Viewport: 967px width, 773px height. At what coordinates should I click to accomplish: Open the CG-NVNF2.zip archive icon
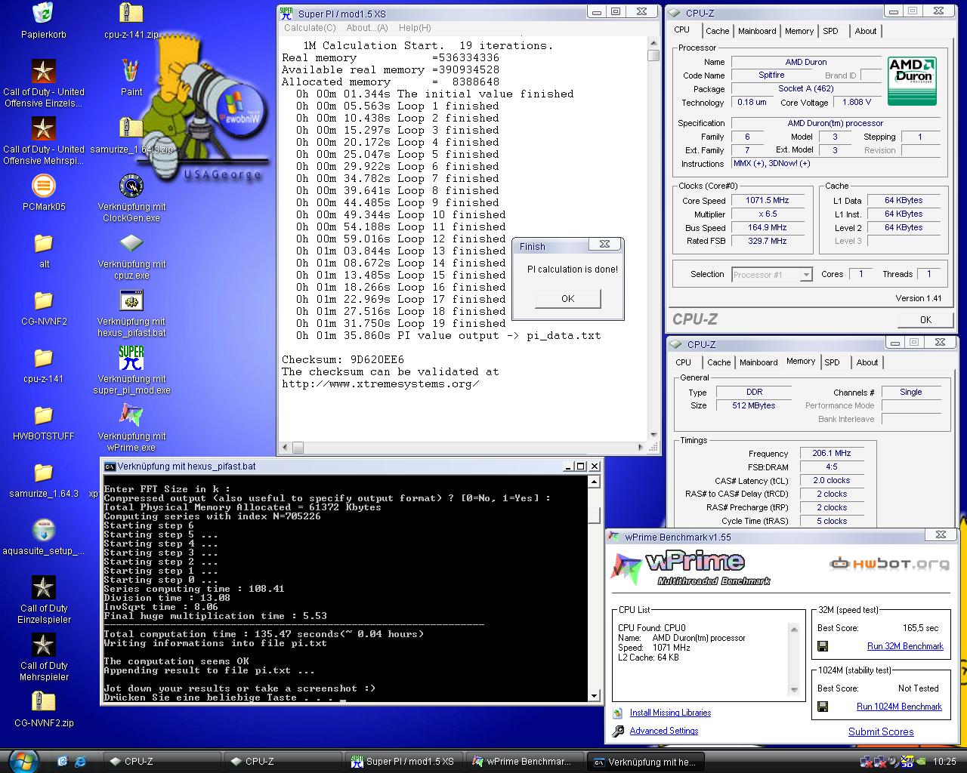pos(44,702)
